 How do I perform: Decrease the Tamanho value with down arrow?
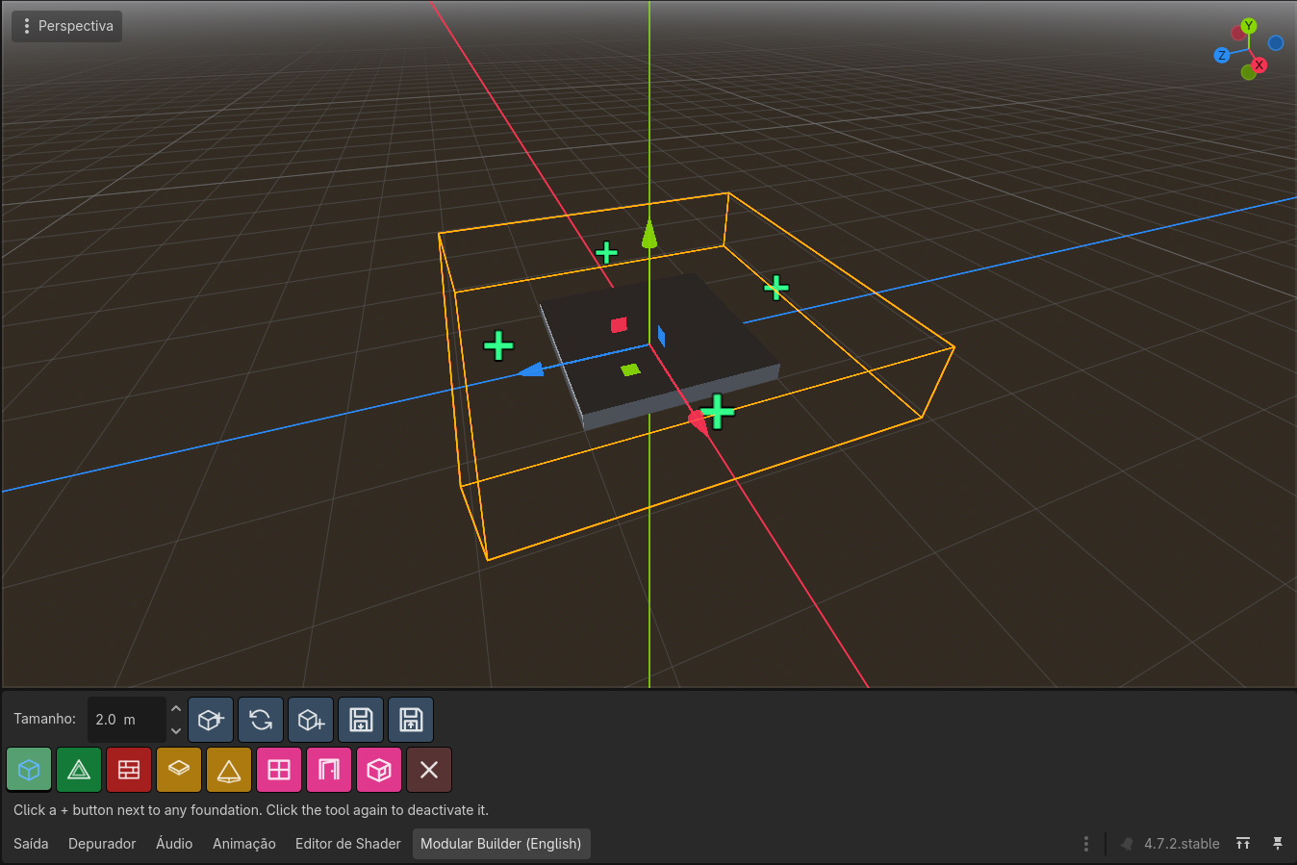(176, 730)
